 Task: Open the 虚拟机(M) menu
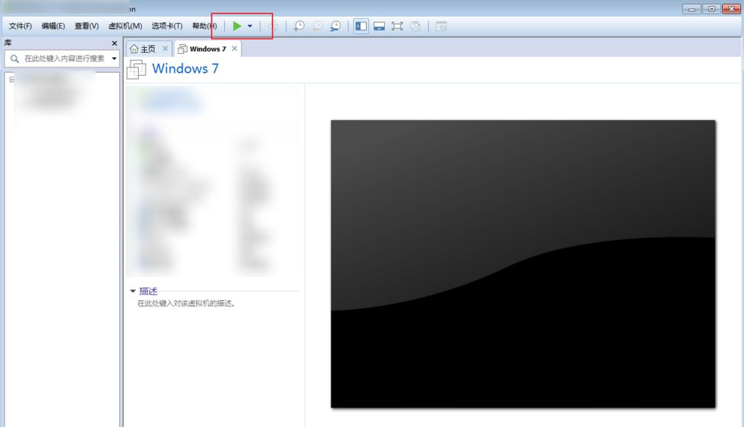[125, 26]
